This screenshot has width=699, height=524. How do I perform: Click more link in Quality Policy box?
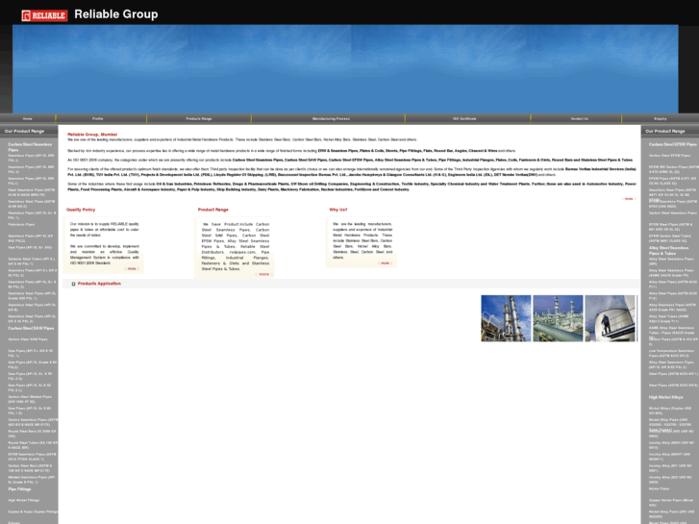coord(132,269)
